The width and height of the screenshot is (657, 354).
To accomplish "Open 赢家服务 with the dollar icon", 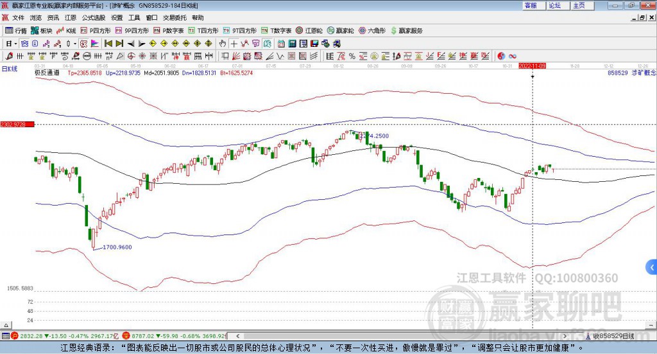I will click(406, 31).
